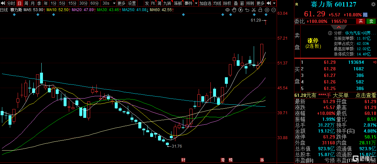Switch chart to 30分 period
The height and width of the screenshot is (164, 377).
[83, 3]
